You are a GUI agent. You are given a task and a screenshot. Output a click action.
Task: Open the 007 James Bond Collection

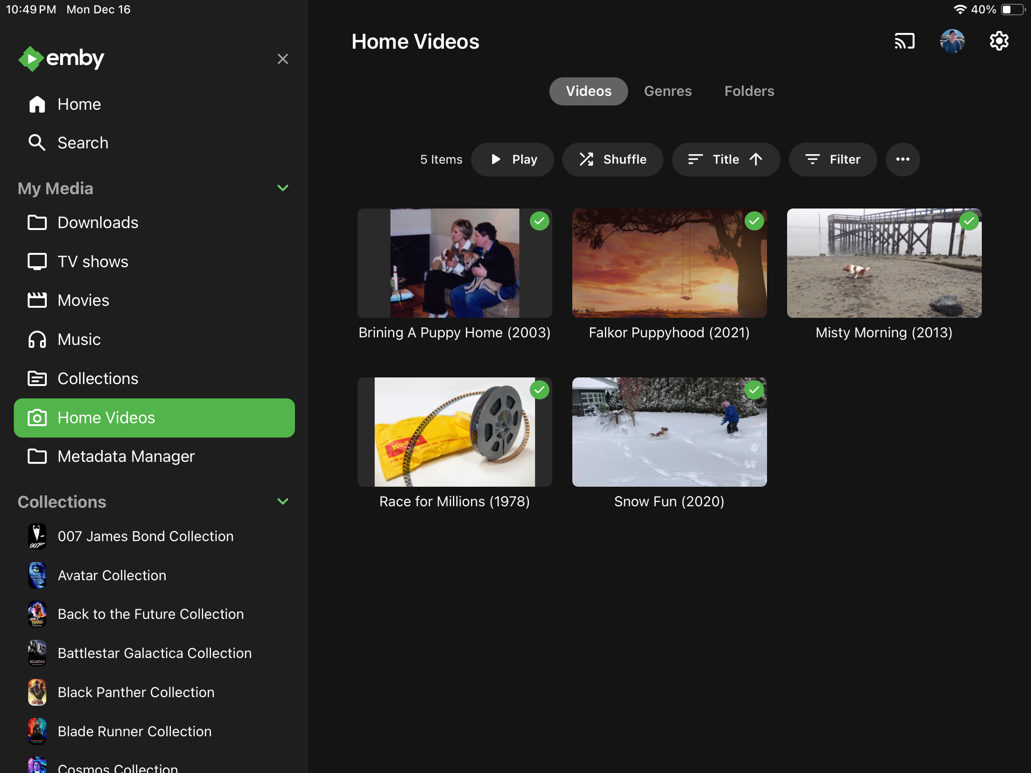point(145,536)
